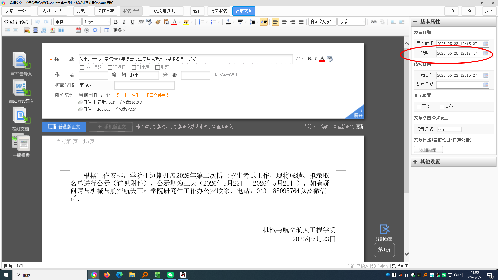Toggle first-line indent button
The width and height of the screenshot is (498, 280).
point(264,22)
